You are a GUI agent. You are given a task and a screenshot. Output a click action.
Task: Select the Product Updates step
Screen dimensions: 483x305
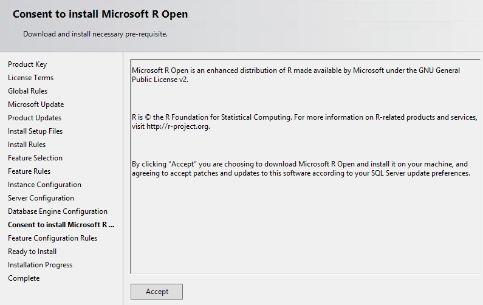coord(35,118)
